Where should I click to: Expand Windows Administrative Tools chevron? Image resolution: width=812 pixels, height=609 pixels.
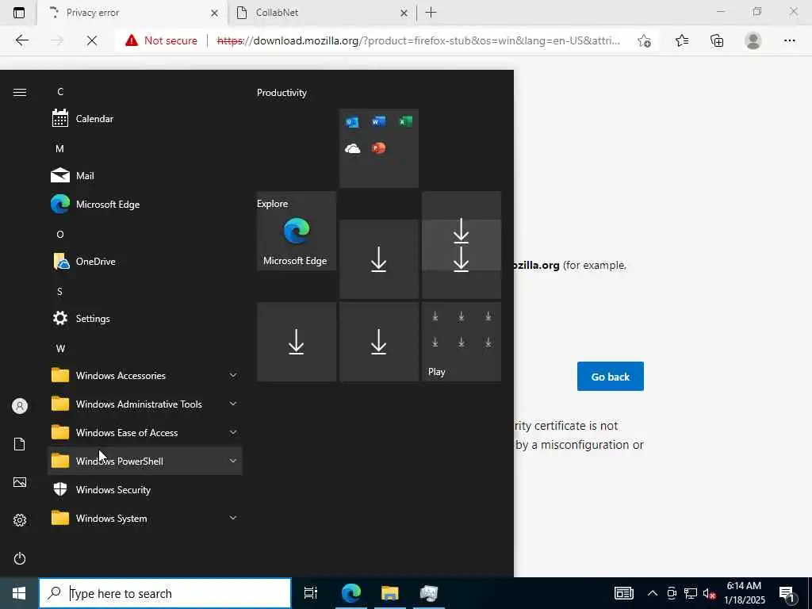233,404
